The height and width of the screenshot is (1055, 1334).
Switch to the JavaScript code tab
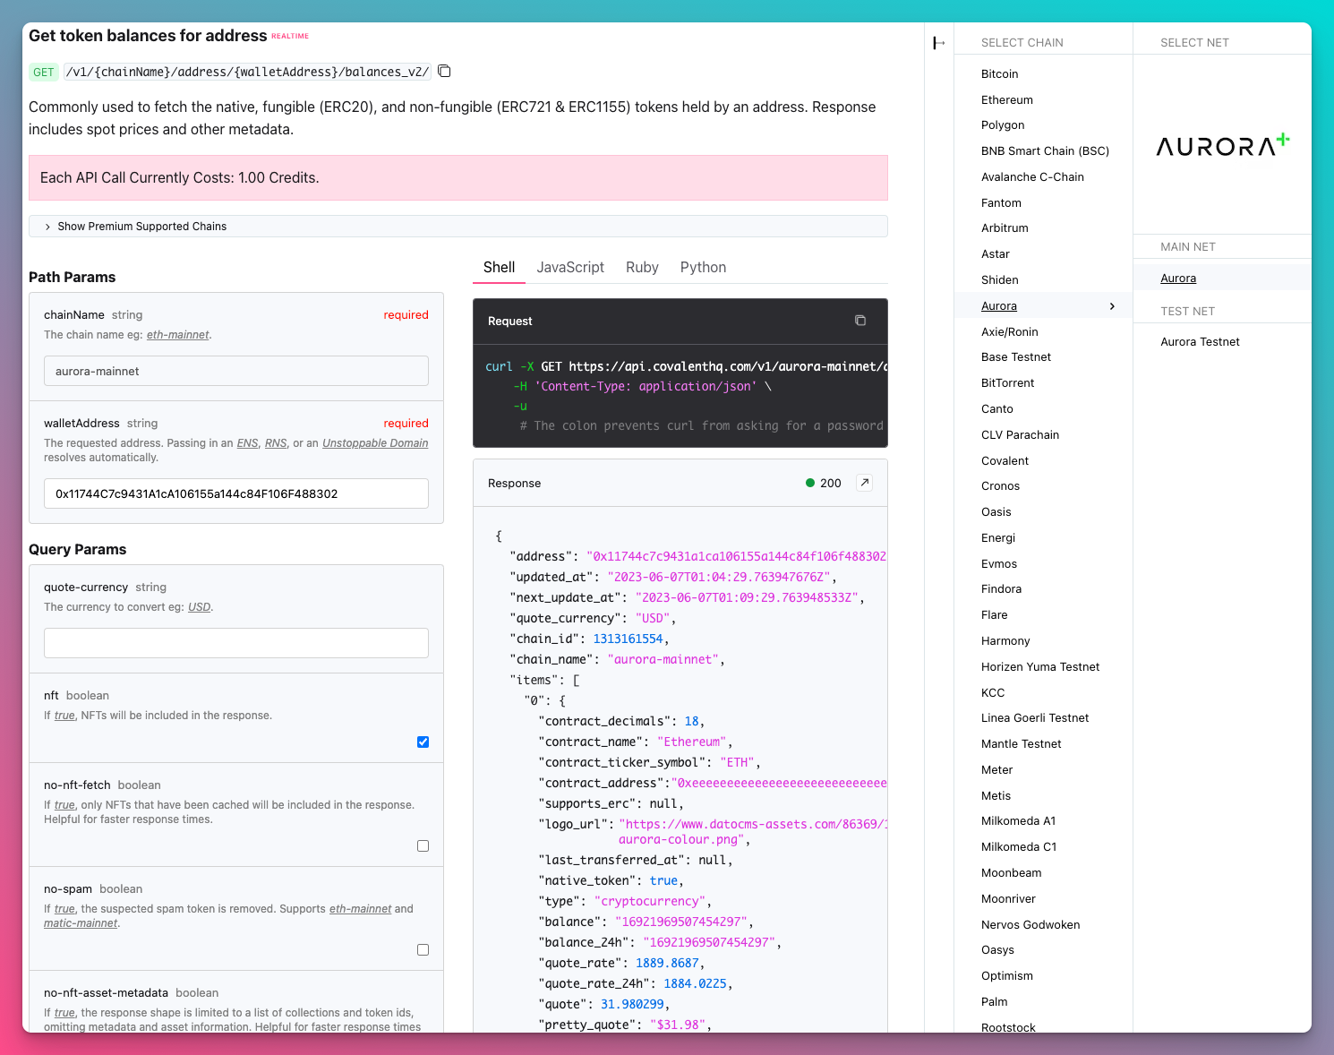(570, 268)
